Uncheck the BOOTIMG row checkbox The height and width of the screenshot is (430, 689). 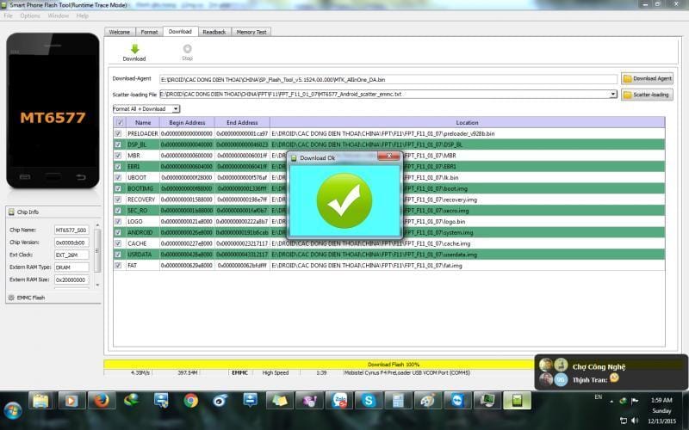point(118,188)
